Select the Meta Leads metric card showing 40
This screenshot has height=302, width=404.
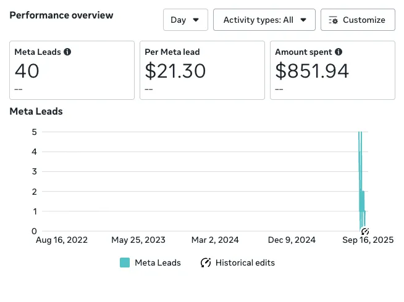72,70
